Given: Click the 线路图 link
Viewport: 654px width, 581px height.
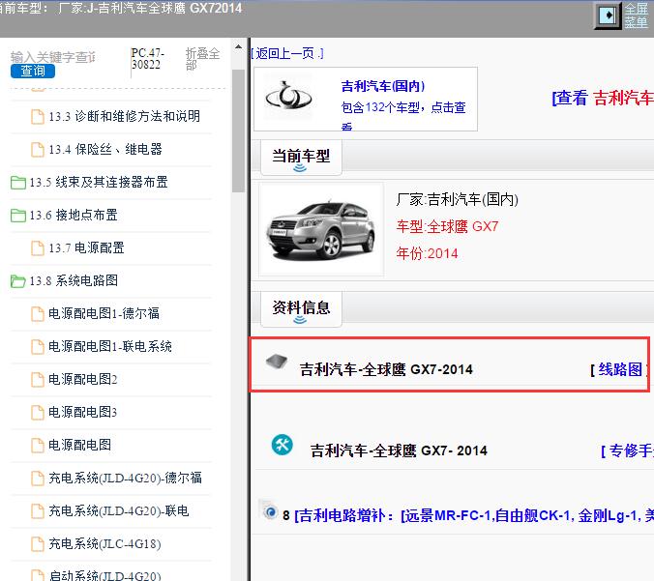Looking at the screenshot, I should pos(620,369).
